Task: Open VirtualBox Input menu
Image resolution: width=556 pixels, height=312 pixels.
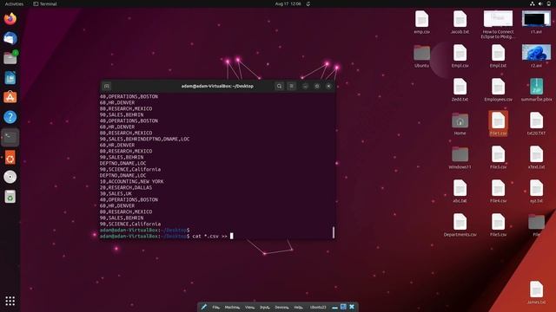Action: pyautogui.click(x=264, y=307)
